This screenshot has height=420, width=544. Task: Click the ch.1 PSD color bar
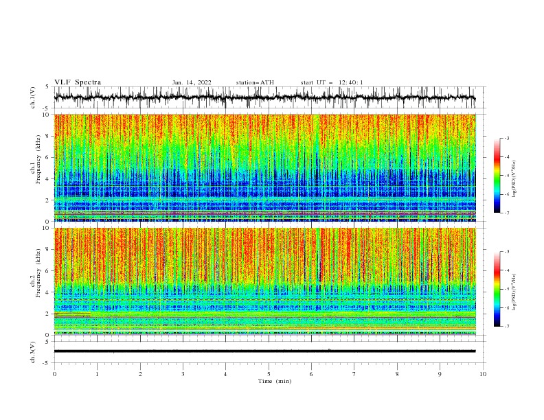pos(497,176)
